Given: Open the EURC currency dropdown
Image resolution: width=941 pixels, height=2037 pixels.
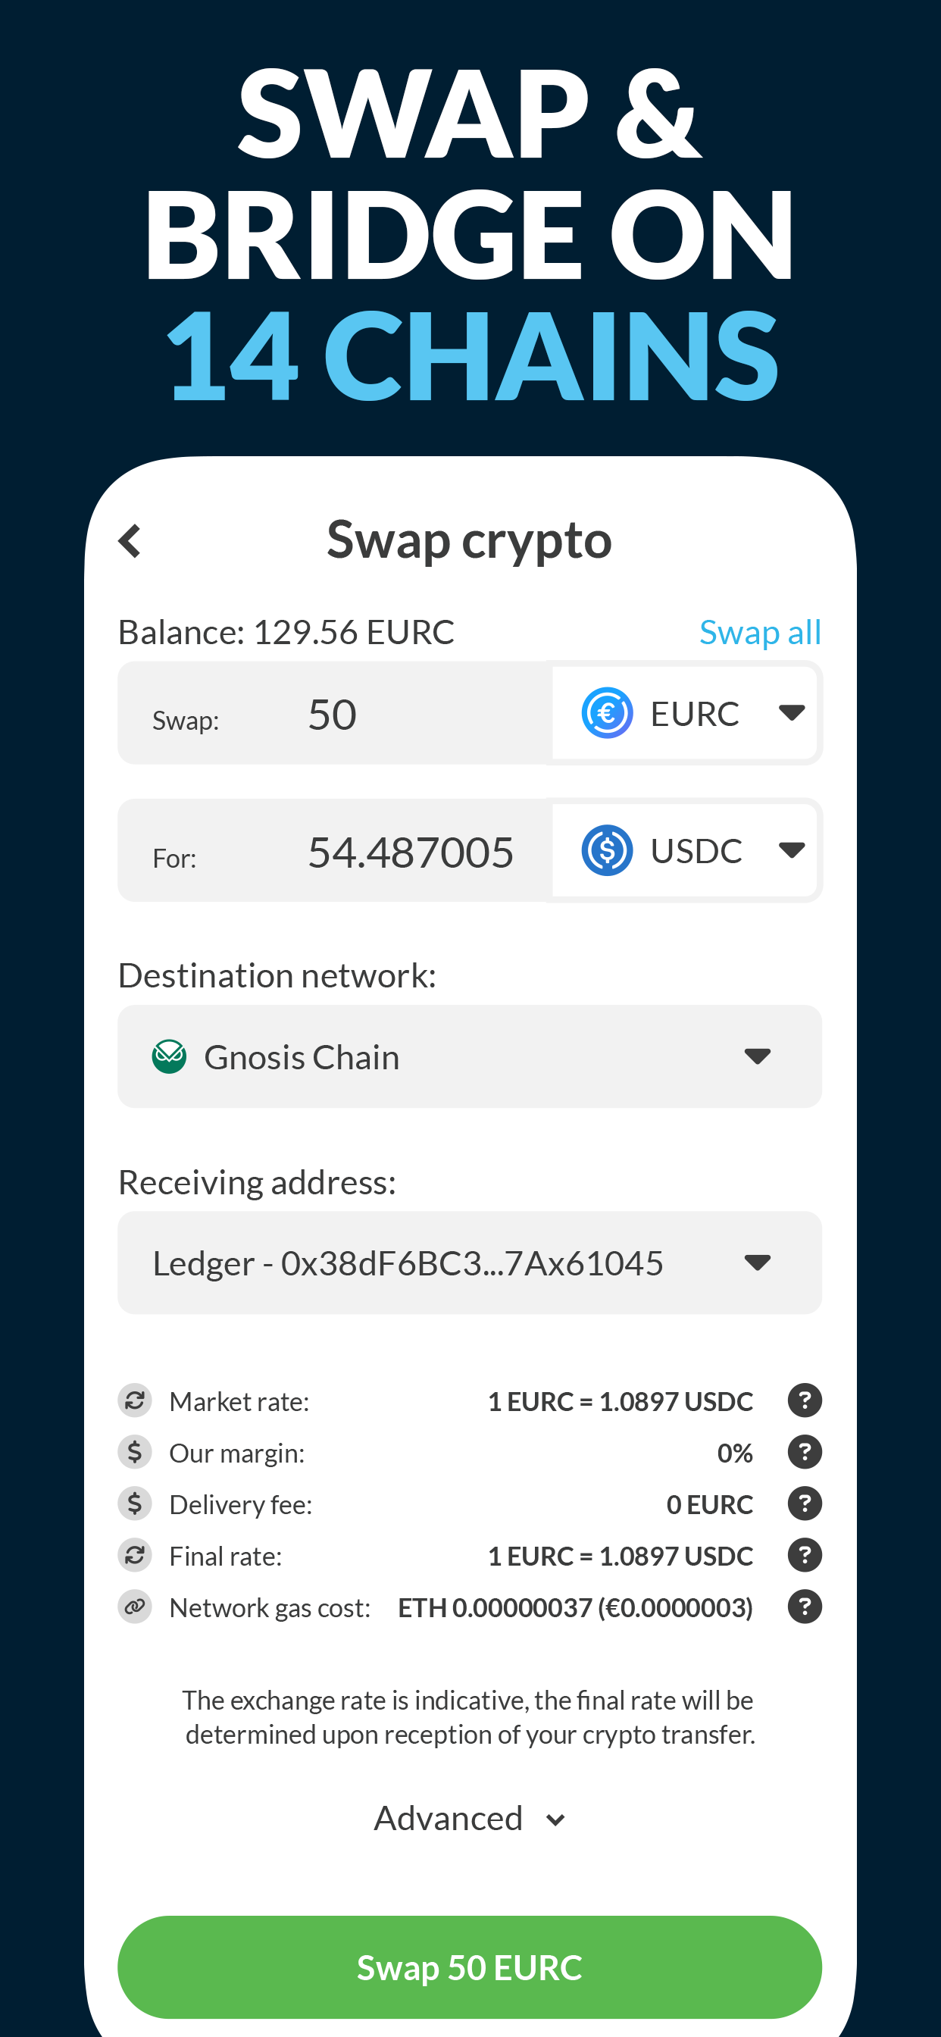Looking at the screenshot, I should [x=685, y=713].
